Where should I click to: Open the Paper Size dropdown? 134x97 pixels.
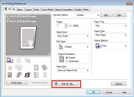pyautogui.click(x=73, y=70)
